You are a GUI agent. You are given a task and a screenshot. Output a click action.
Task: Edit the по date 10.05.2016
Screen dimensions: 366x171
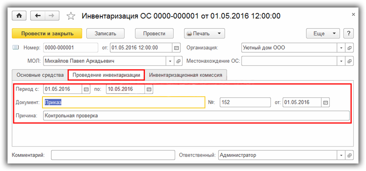click(x=126, y=89)
